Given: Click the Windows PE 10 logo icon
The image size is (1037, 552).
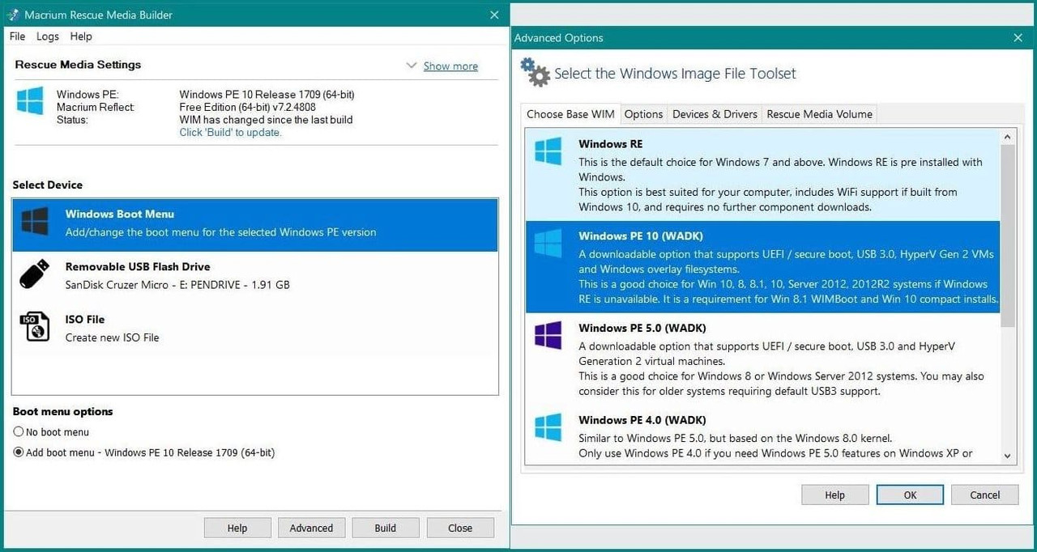Looking at the screenshot, I should coord(548,244).
